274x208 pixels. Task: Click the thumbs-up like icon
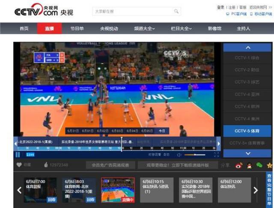click(46, 165)
